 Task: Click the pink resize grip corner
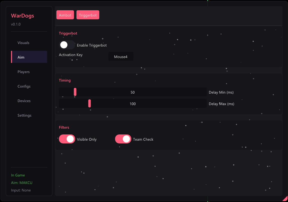click(285, 199)
